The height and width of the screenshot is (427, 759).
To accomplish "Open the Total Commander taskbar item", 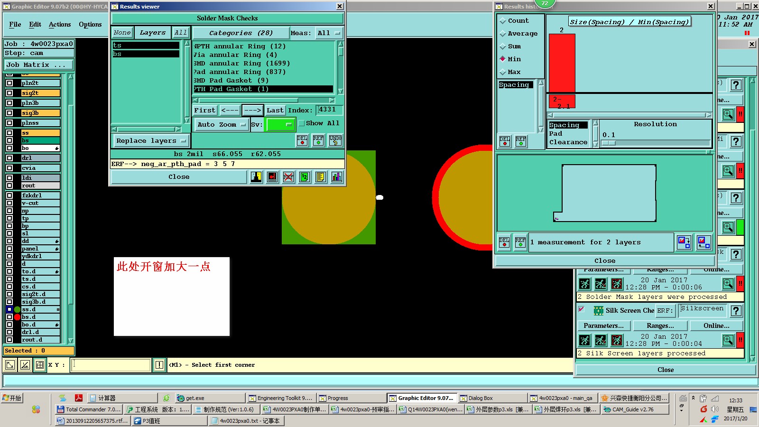I will coord(89,409).
